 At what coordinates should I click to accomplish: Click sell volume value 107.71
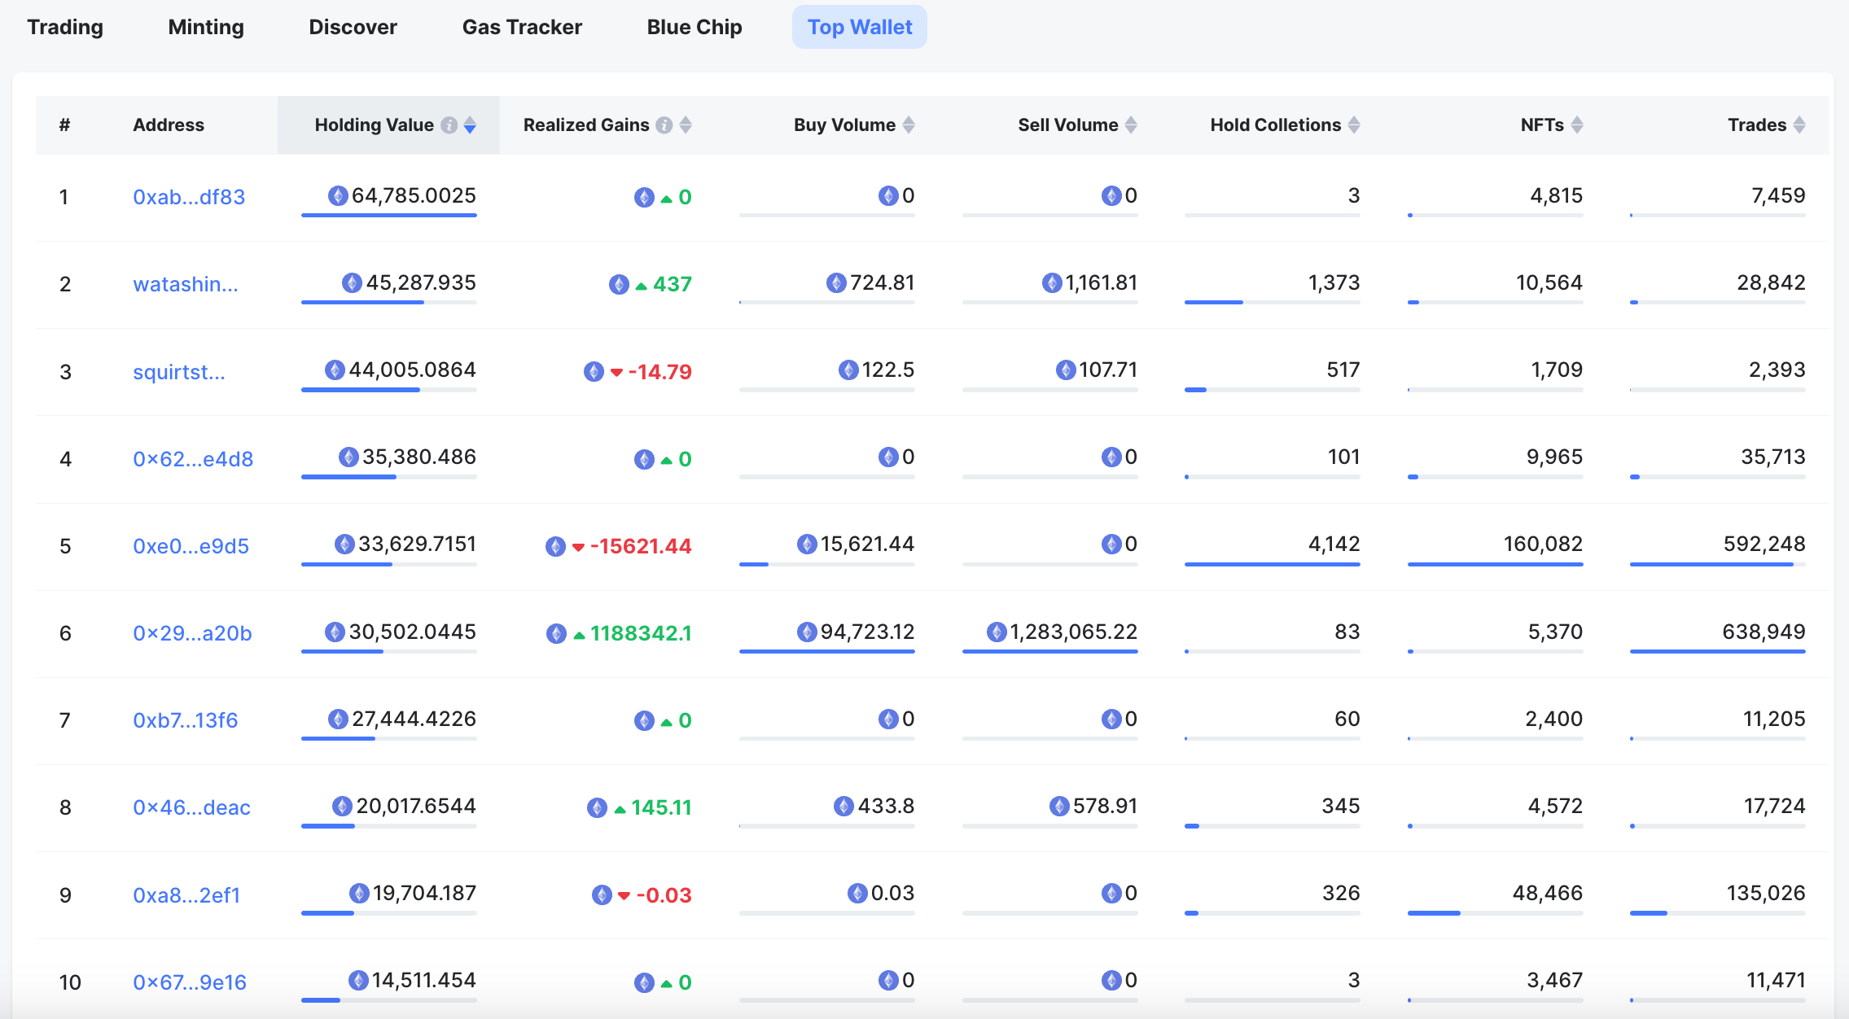tap(1108, 370)
